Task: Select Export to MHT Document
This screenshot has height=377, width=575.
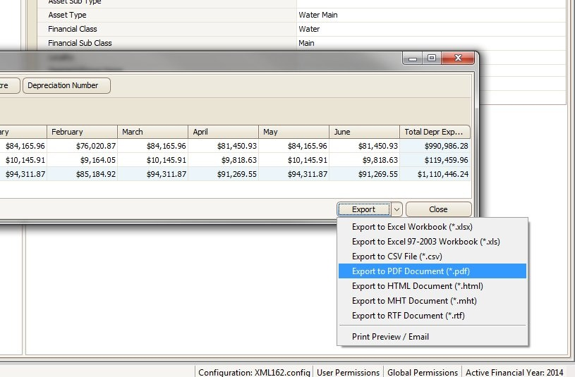Action: (x=404, y=301)
